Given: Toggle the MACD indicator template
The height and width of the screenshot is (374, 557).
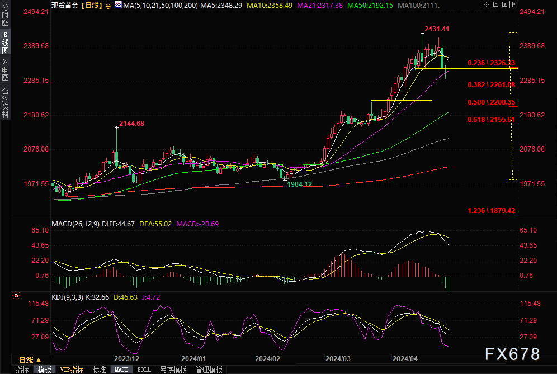Looking at the screenshot, I should coord(121,370).
